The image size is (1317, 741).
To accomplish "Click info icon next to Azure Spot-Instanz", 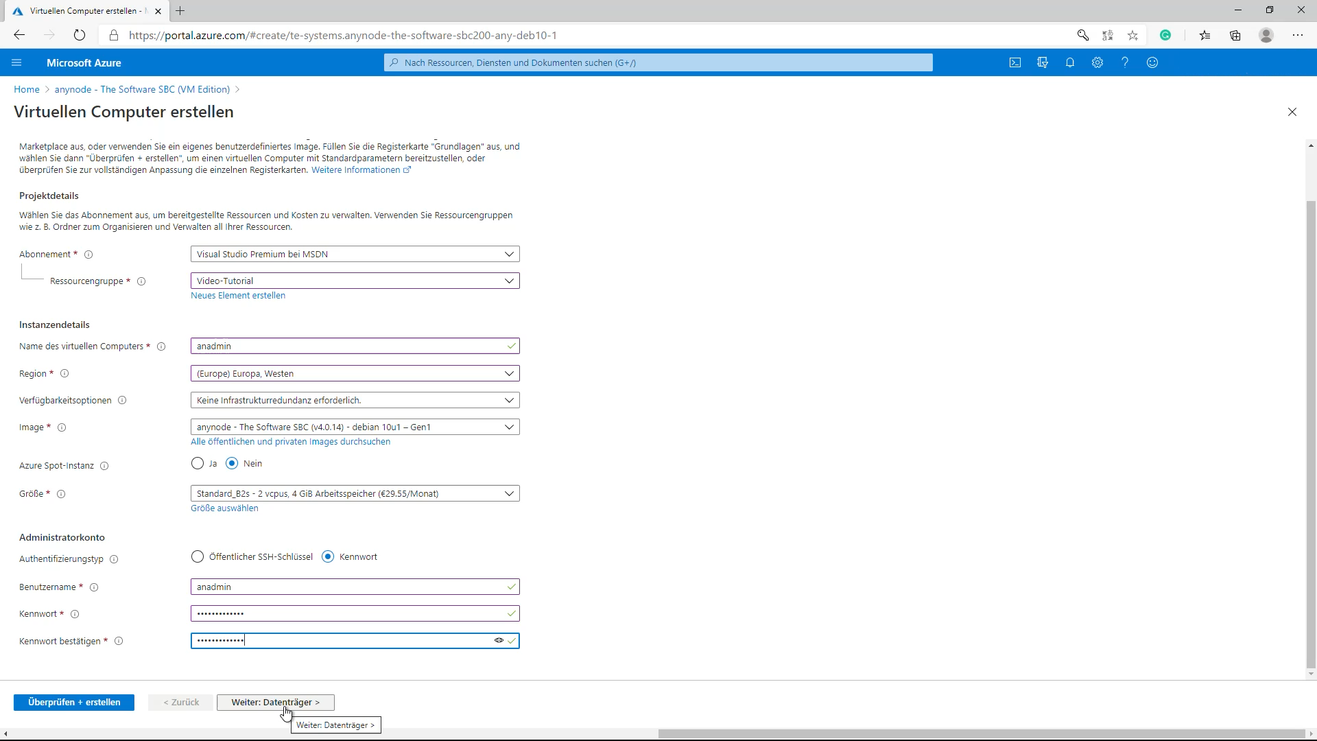I will point(104,466).
